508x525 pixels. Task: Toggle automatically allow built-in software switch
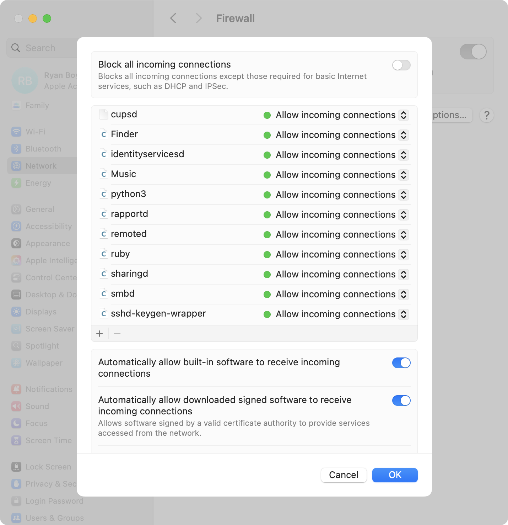(x=401, y=363)
